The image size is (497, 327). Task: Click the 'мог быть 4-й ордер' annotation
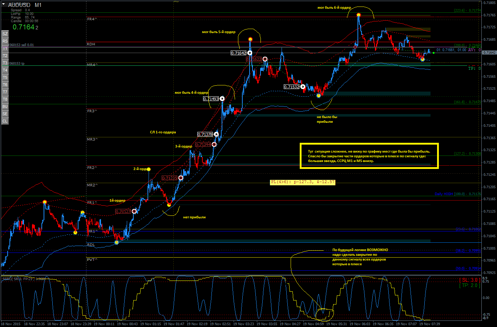[x=191, y=93]
